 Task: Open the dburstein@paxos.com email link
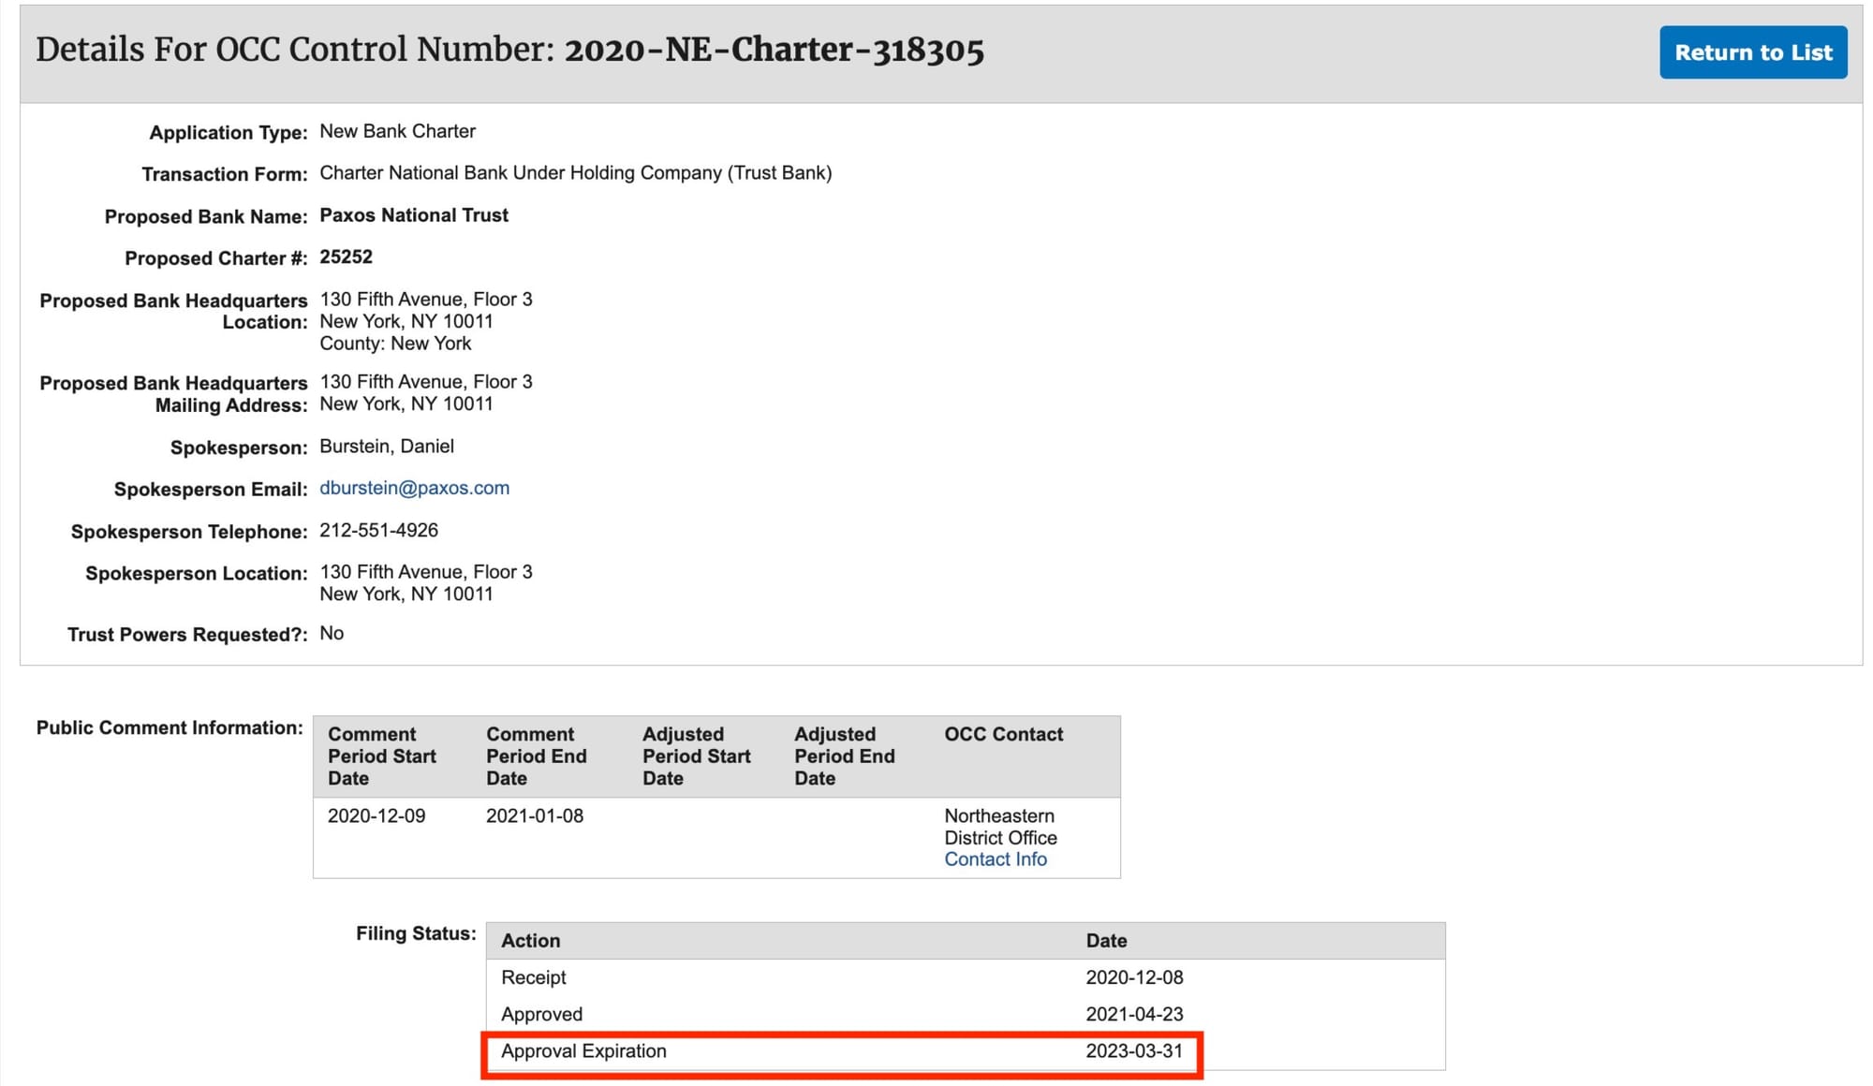click(x=414, y=488)
